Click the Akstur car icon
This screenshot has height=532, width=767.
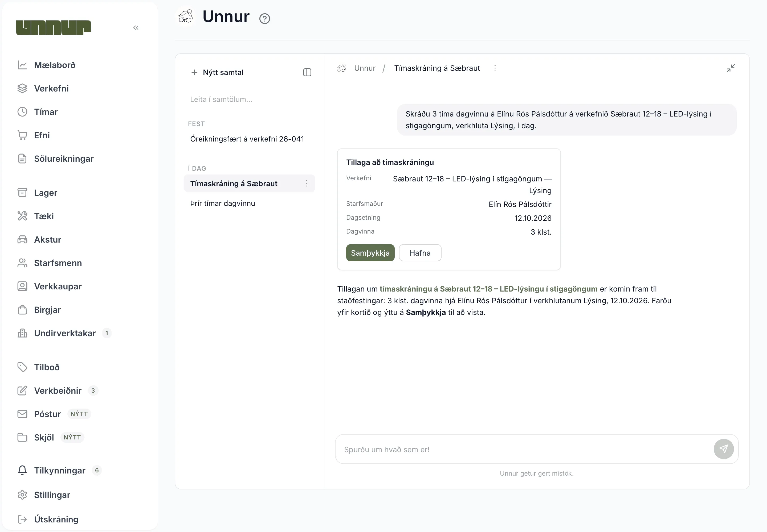(22, 239)
